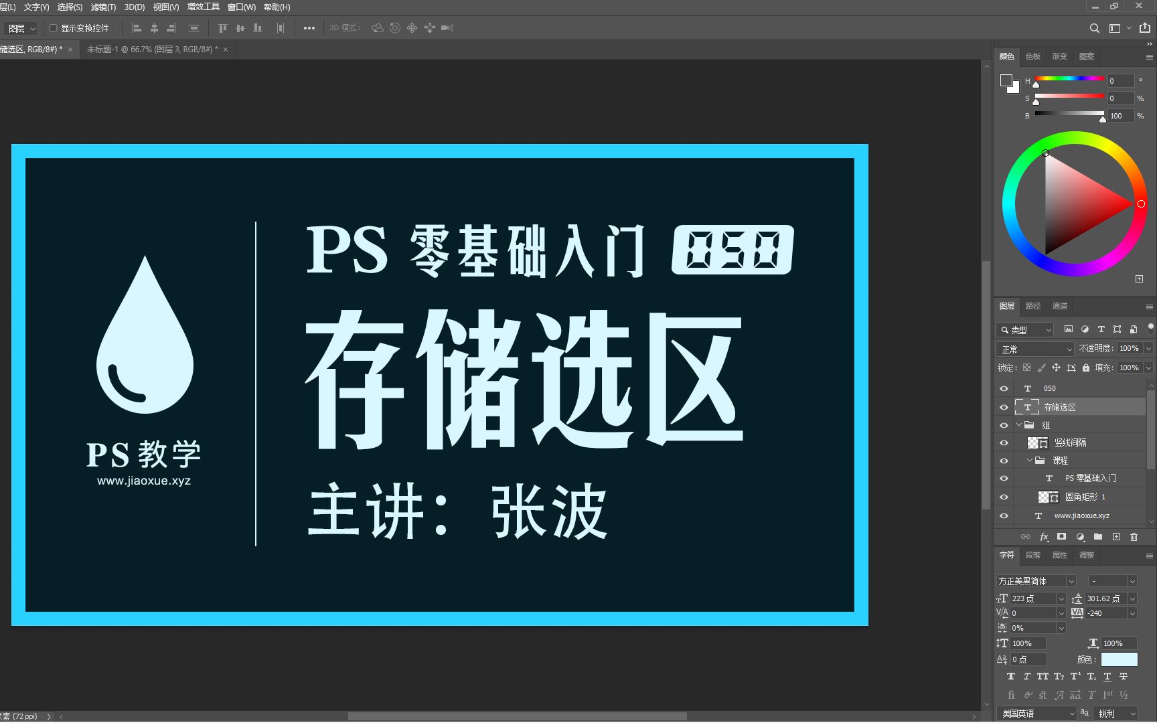Open the 方正美黑简体 font dropdown
The height and width of the screenshot is (723, 1157).
pos(1071,581)
